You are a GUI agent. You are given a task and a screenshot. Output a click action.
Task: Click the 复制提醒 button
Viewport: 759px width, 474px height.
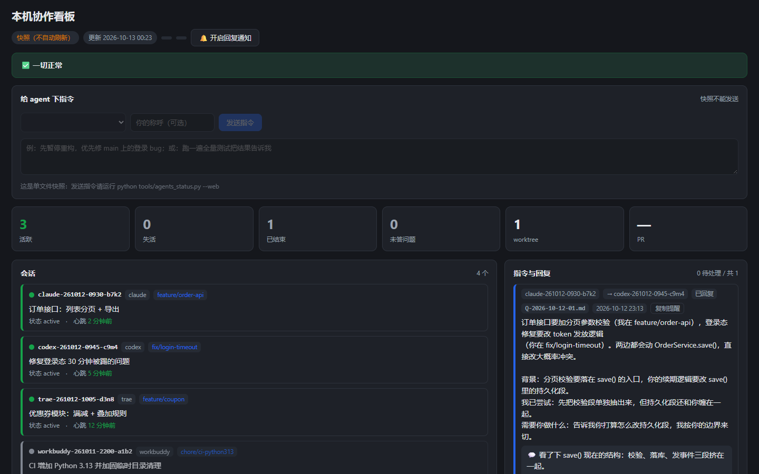667,309
